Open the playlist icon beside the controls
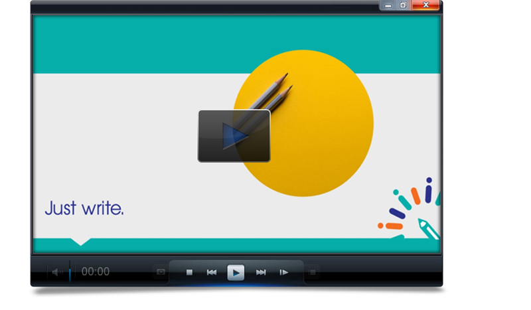This screenshot has width=531, height=310. coord(313,272)
